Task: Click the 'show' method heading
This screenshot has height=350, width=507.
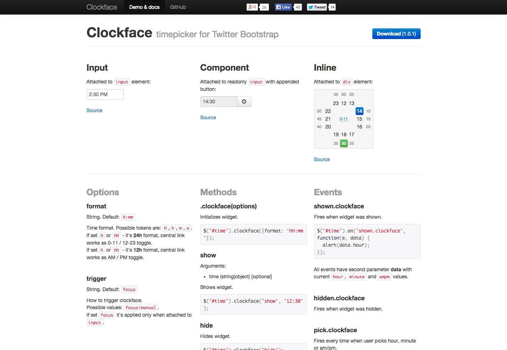Action: point(208,255)
